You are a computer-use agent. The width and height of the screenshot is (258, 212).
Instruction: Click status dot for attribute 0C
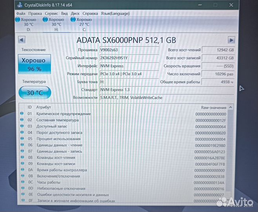point(23,182)
